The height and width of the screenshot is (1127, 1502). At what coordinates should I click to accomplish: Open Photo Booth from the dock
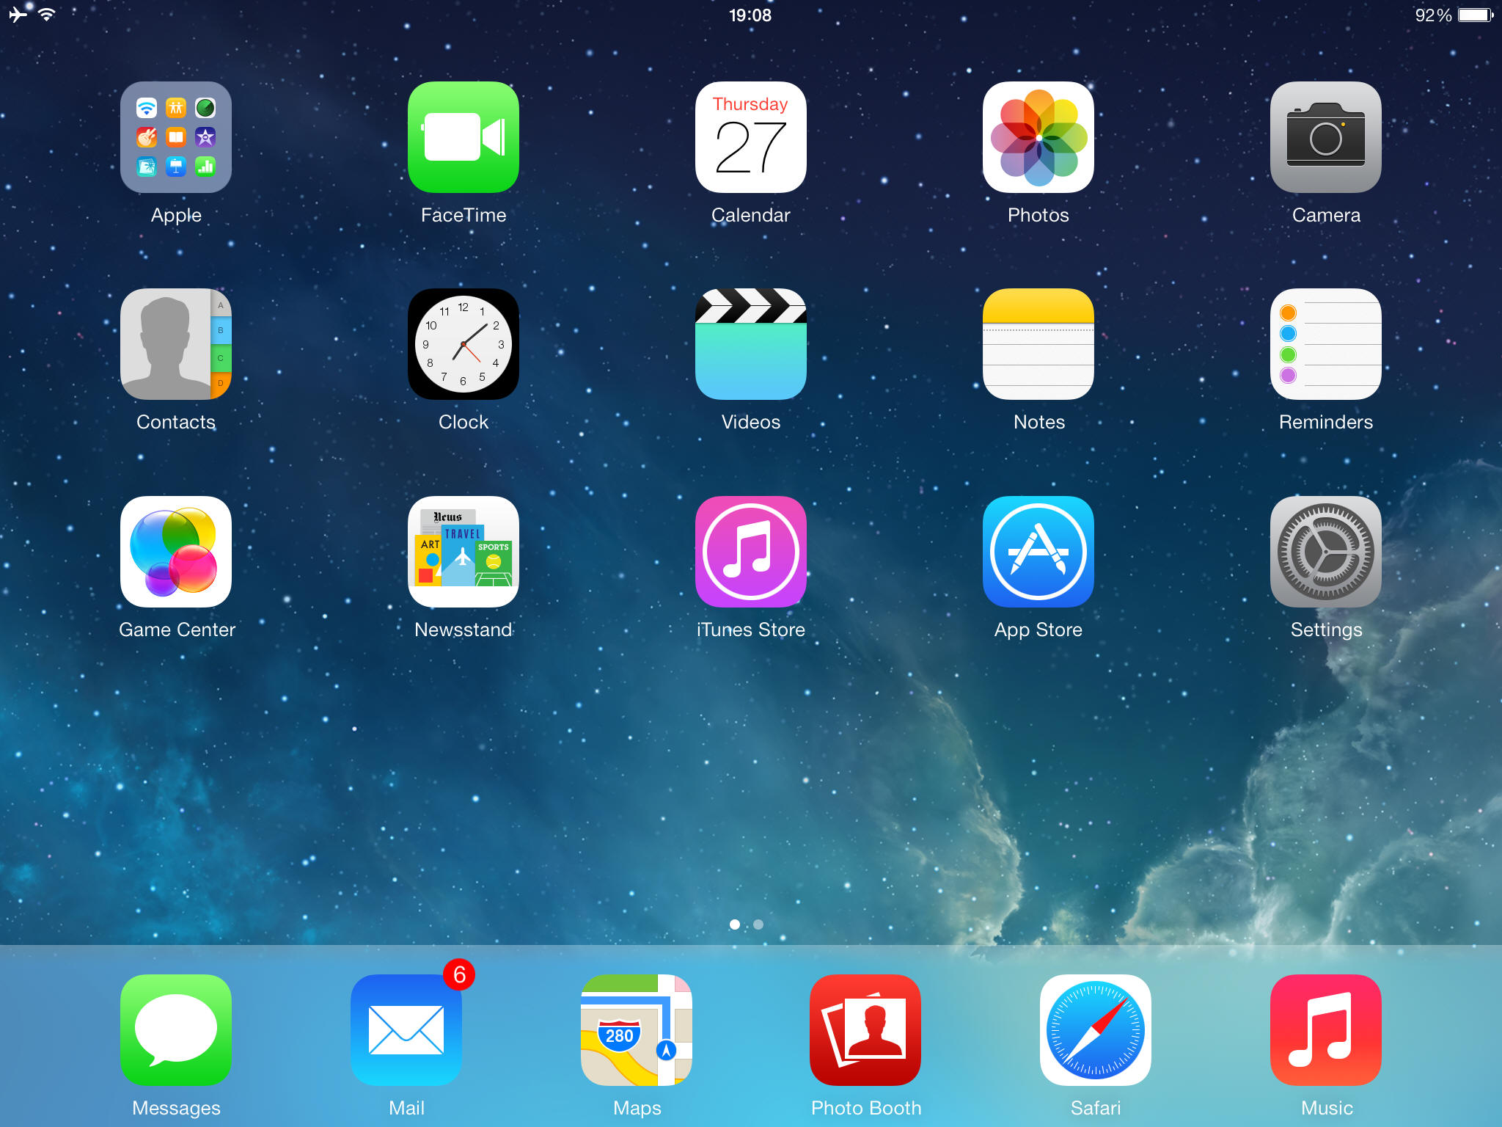[865, 1030]
